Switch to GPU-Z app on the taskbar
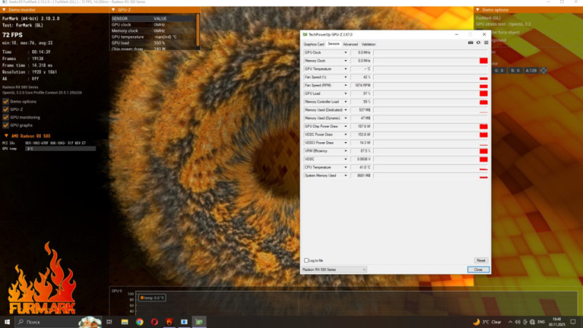The width and height of the screenshot is (583, 328). click(199, 322)
